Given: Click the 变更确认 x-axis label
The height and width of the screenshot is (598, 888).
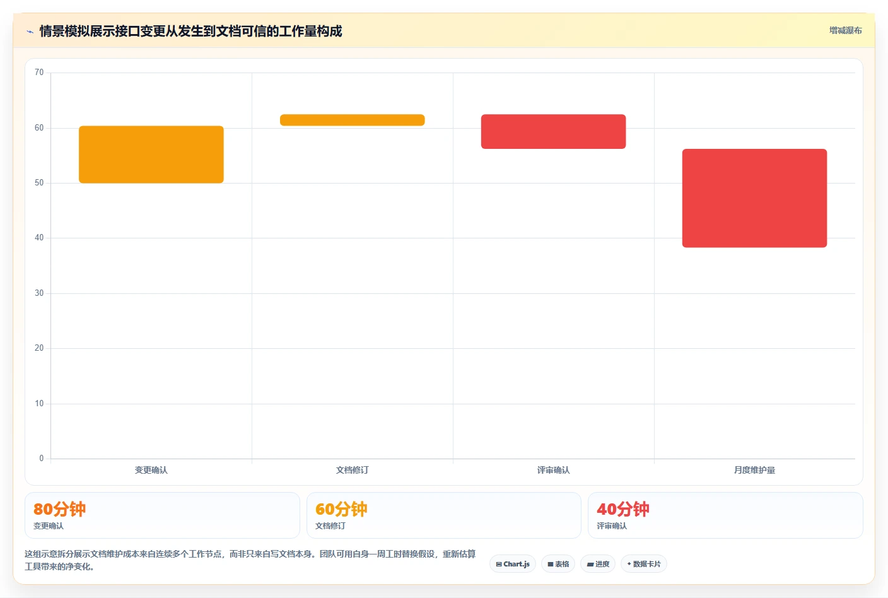Looking at the screenshot, I should pos(151,470).
